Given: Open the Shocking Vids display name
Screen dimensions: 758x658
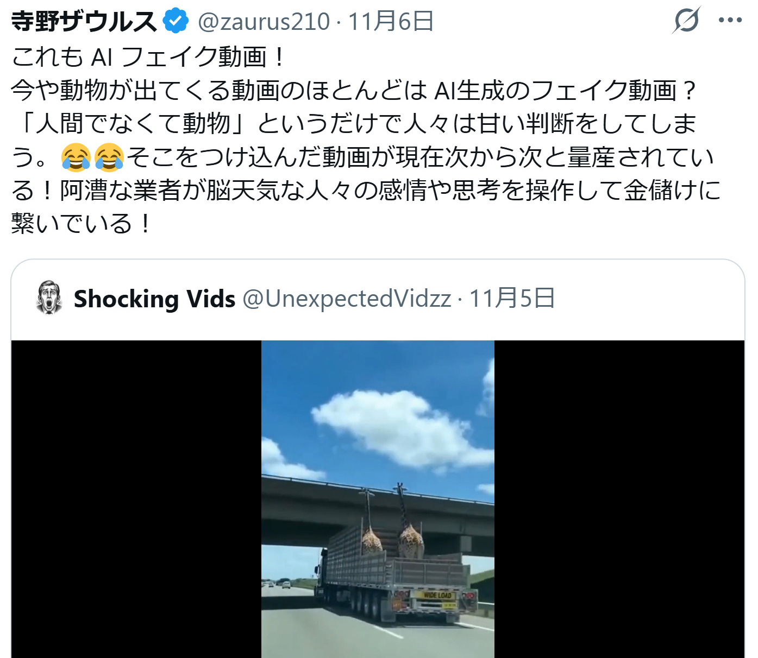Looking at the screenshot, I should pos(154,299).
